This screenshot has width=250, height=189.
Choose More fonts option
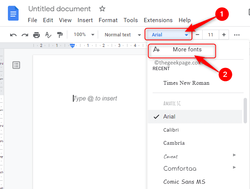(x=182, y=49)
